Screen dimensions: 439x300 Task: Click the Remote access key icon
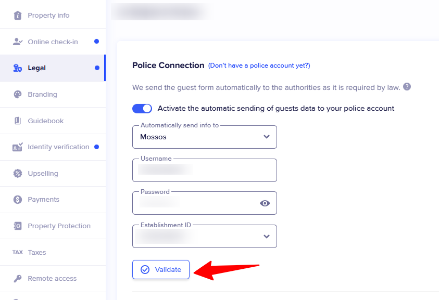point(18,279)
